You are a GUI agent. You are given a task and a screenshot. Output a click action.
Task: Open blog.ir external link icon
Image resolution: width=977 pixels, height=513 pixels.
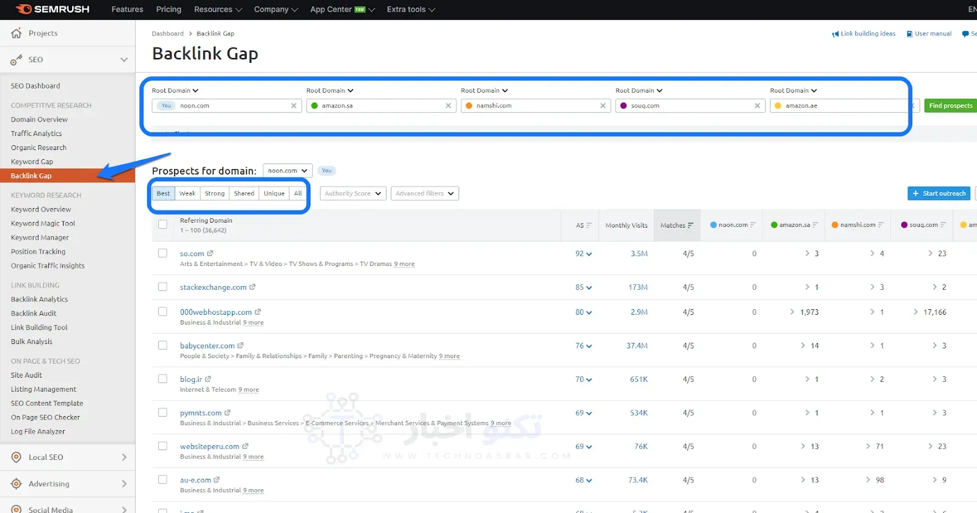click(208, 379)
